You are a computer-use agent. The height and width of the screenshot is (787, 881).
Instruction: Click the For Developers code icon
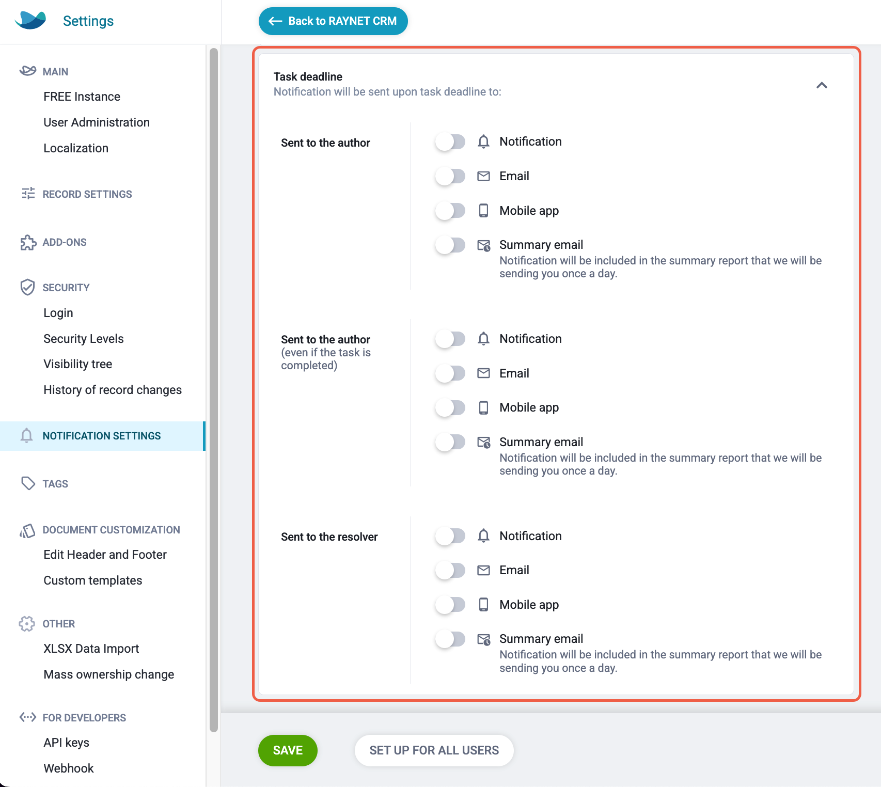pyautogui.click(x=28, y=717)
